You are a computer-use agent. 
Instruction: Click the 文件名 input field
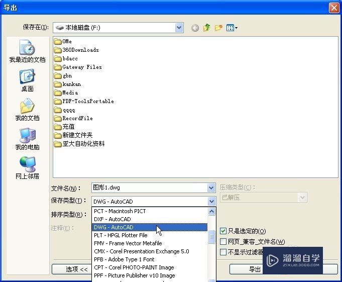click(150, 187)
